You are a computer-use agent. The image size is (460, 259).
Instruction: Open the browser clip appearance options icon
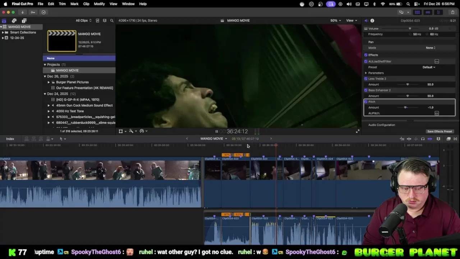click(105, 21)
